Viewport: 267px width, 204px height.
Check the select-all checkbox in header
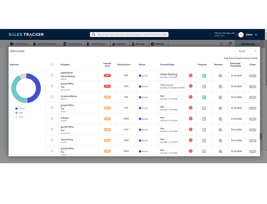pos(52,64)
